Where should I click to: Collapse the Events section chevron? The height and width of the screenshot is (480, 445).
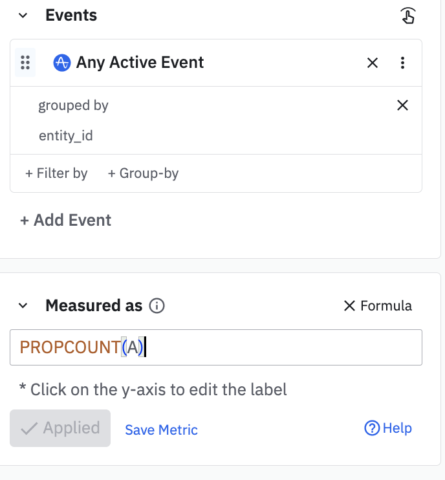(x=23, y=16)
